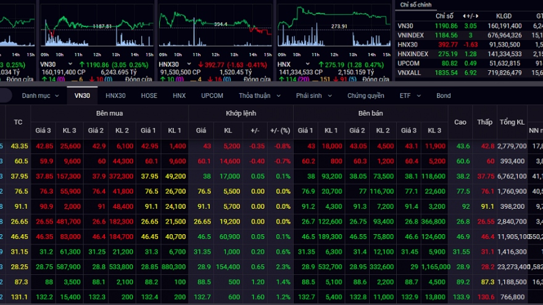
Task: Click UPCOM row in Chỉ số chính
Action: pyautogui.click(x=469, y=63)
